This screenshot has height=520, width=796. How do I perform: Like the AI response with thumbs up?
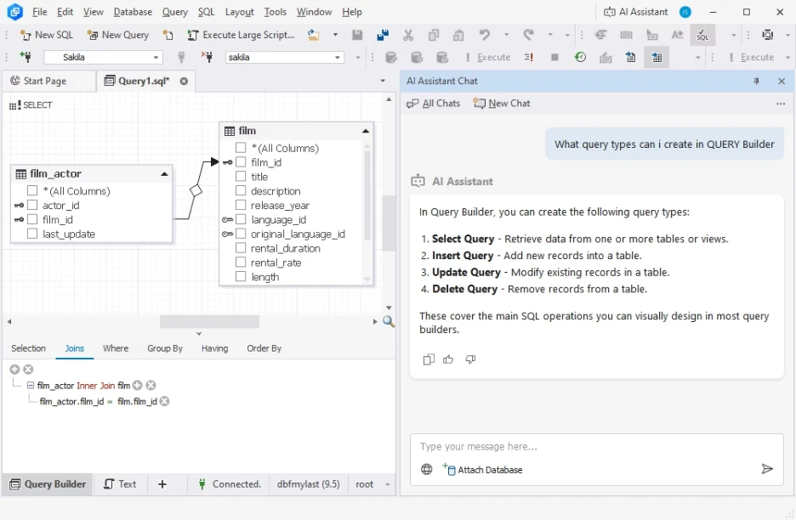coord(448,359)
